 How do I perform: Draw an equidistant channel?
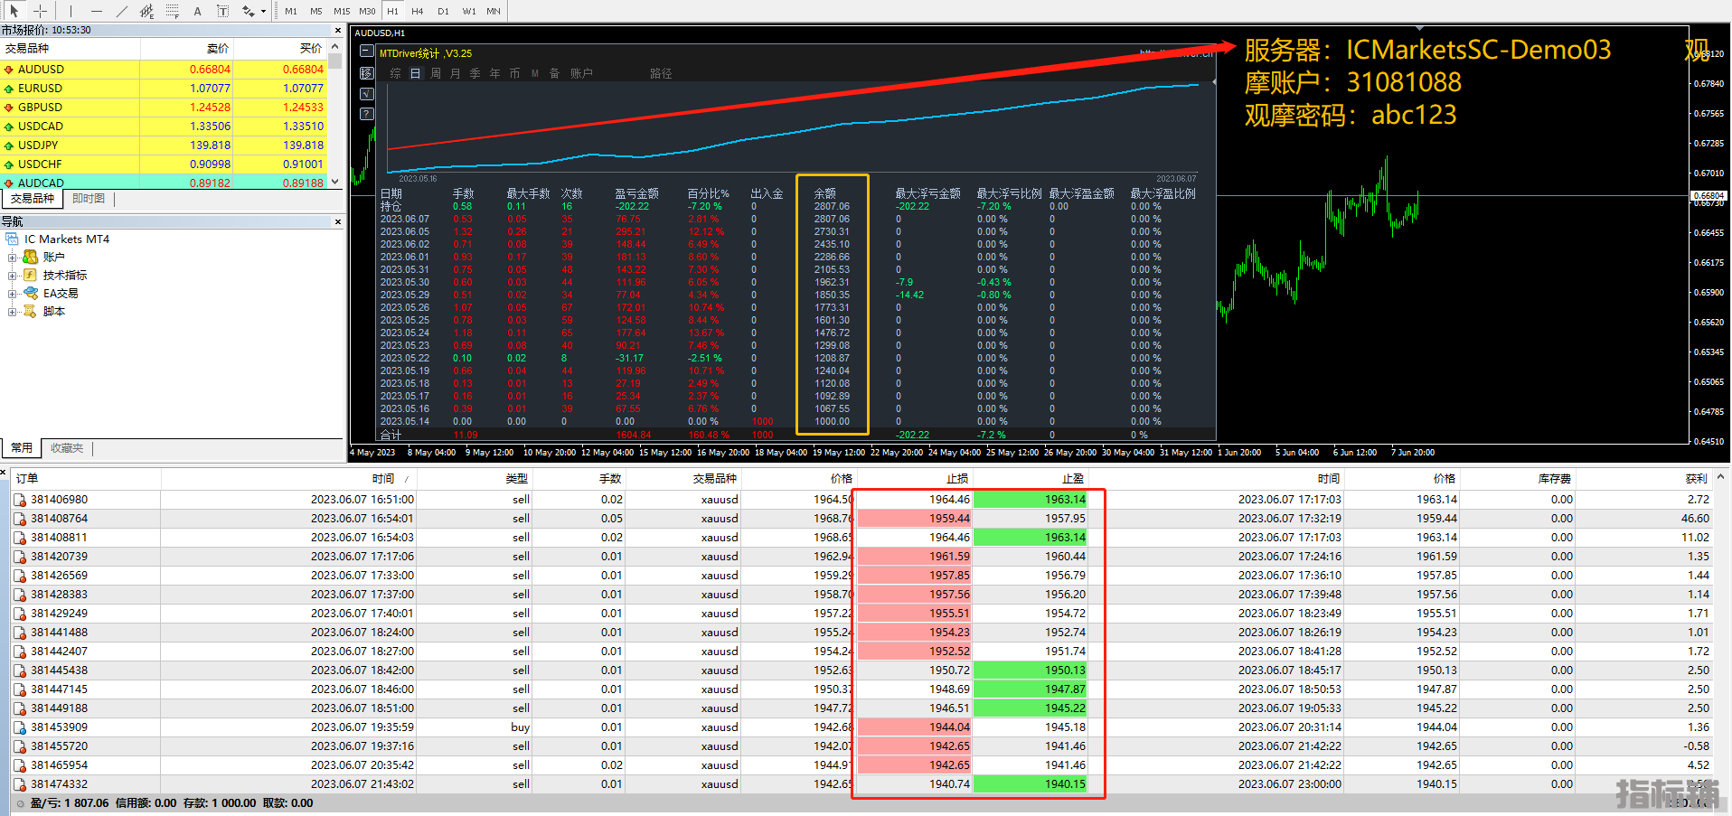[147, 11]
